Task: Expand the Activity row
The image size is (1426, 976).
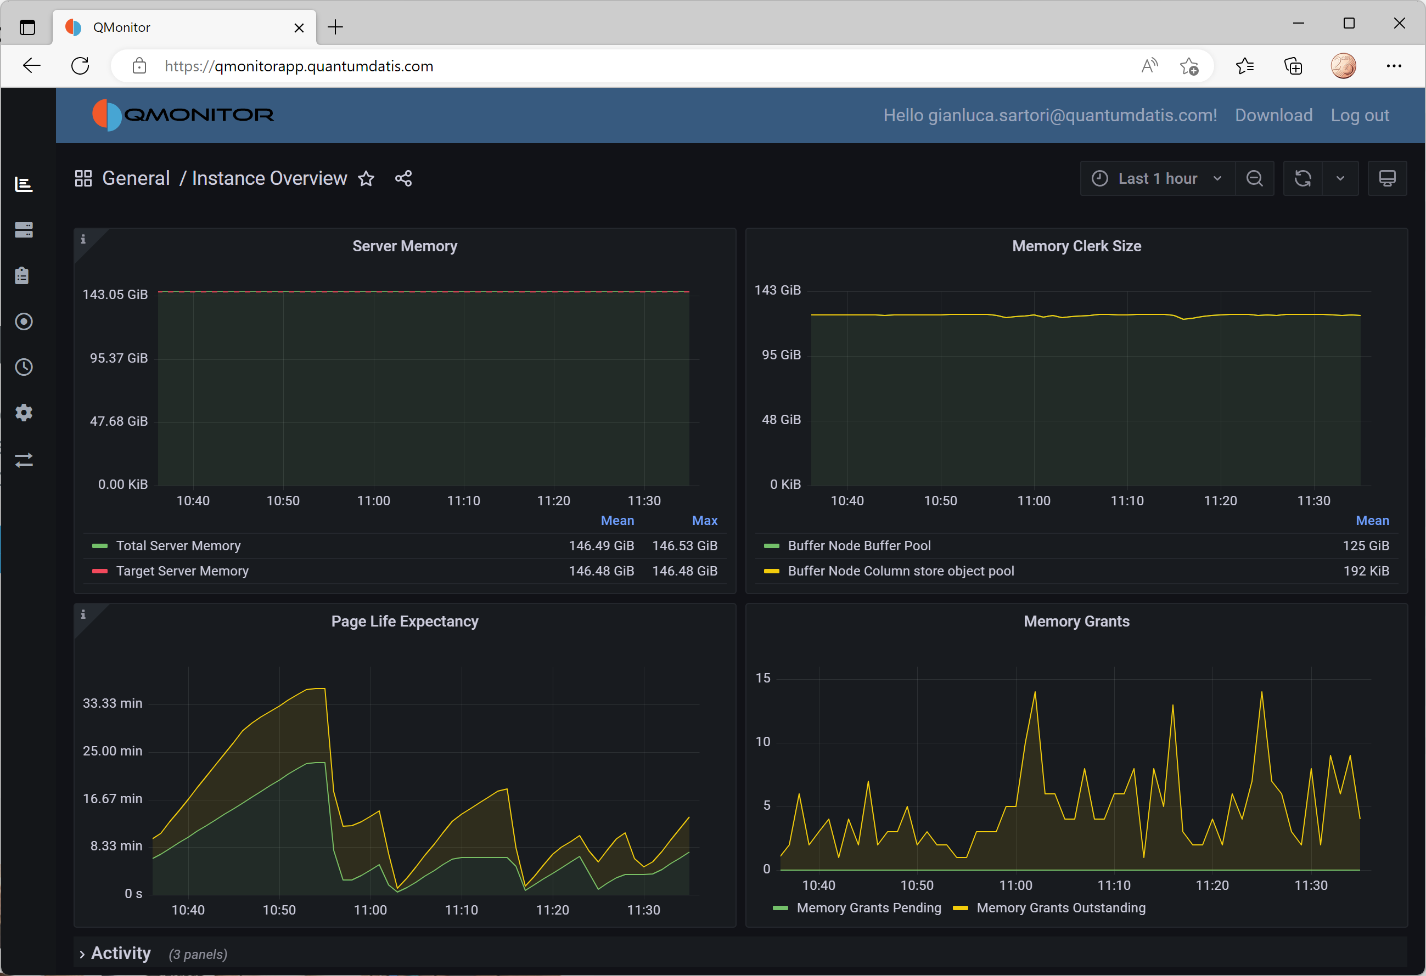Action: 120,953
